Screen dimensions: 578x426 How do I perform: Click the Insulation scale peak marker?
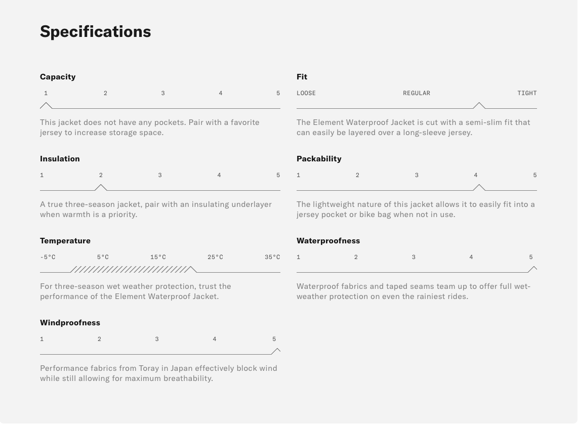(101, 187)
